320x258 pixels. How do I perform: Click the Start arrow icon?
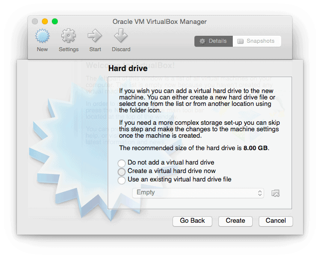(x=95, y=36)
